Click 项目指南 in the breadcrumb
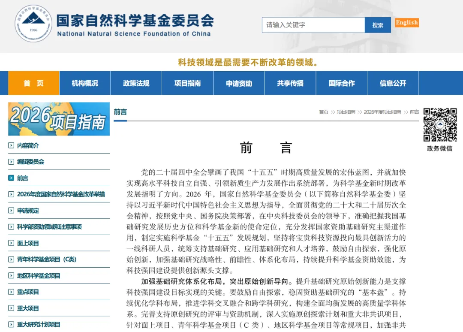 click(x=346, y=112)
